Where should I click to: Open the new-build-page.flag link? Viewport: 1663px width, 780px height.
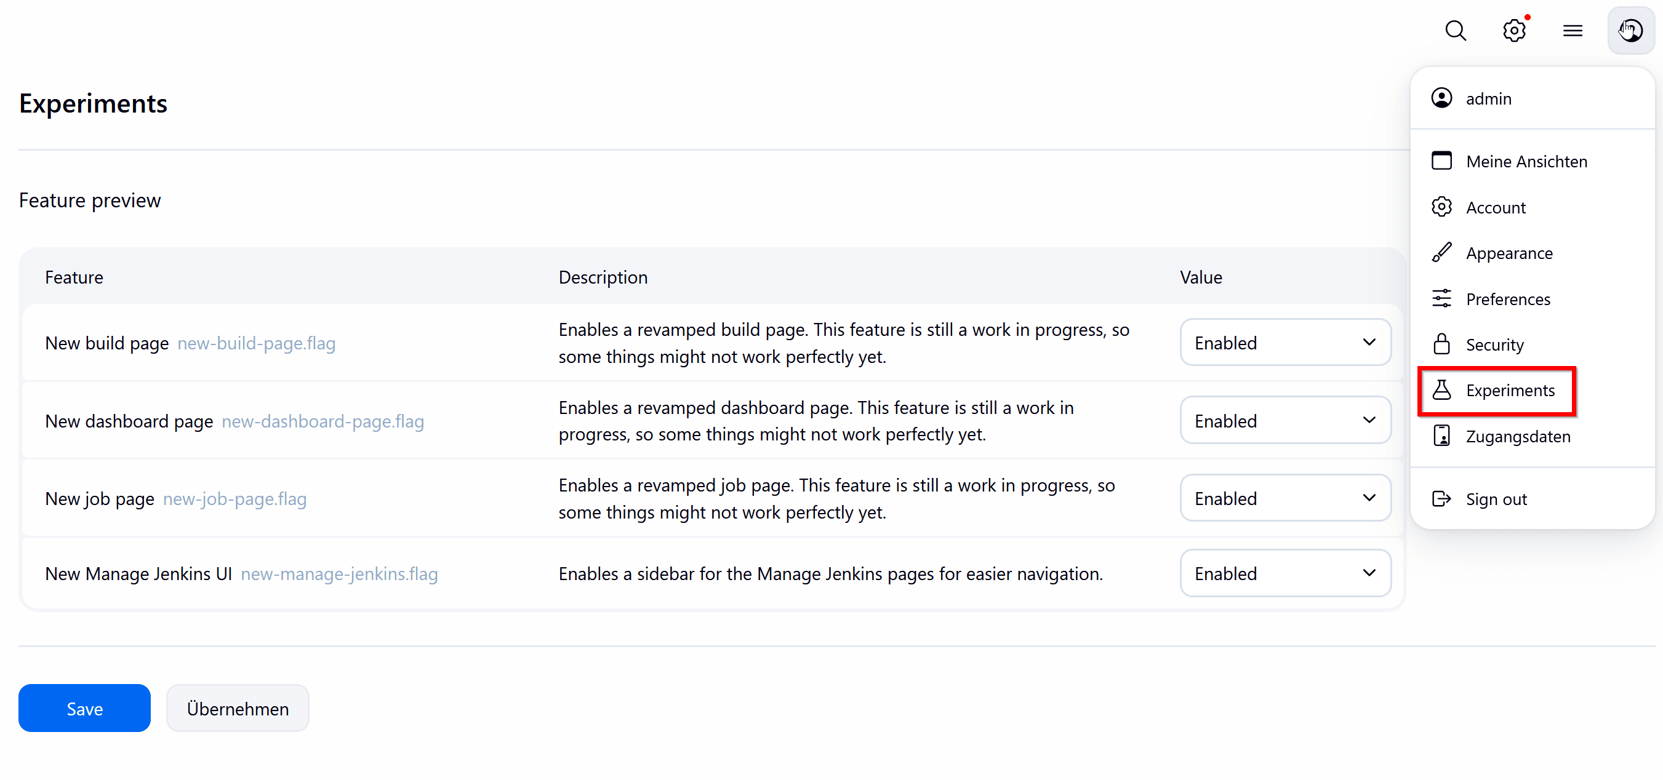coord(256,343)
